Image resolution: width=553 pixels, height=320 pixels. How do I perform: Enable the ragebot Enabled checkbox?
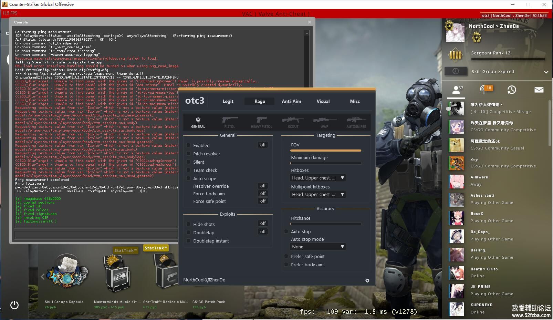pyautogui.click(x=188, y=145)
